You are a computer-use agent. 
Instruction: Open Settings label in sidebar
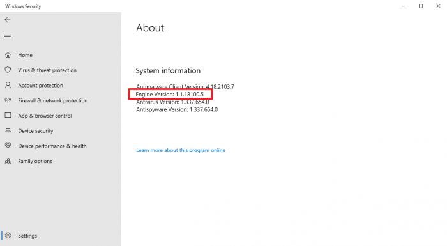[27, 236]
